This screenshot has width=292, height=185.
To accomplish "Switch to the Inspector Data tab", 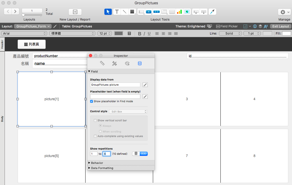I will [140, 63].
